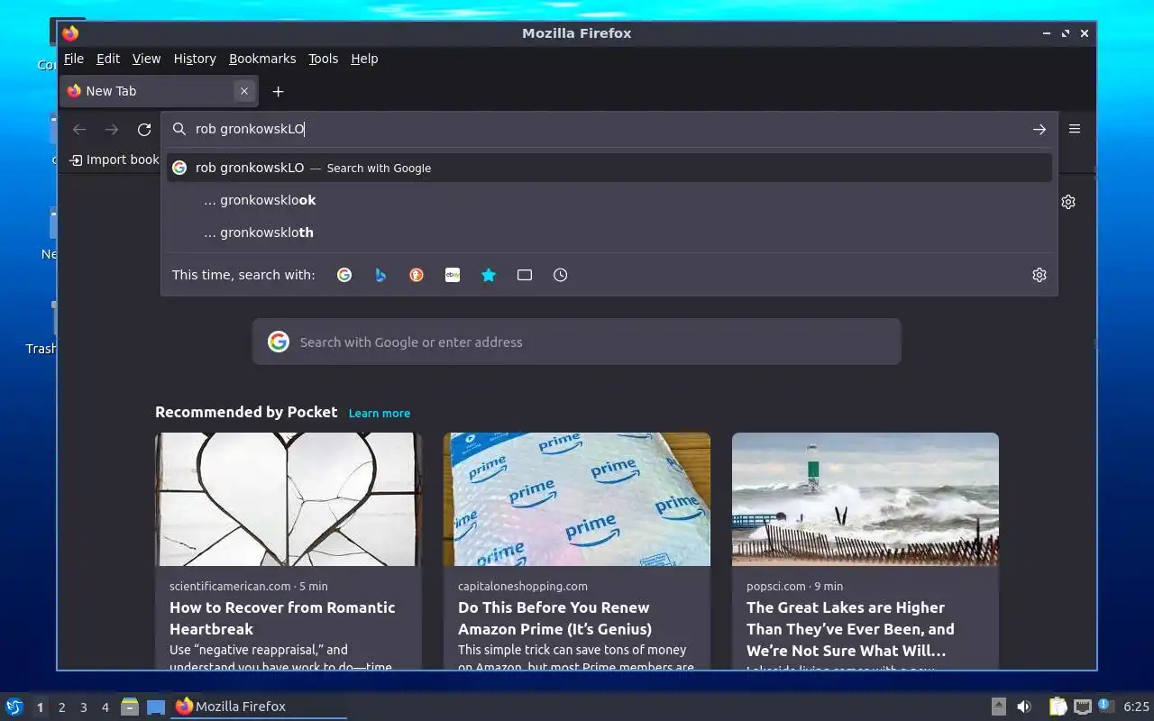Go back to the previous page

(x=79, y=129)
